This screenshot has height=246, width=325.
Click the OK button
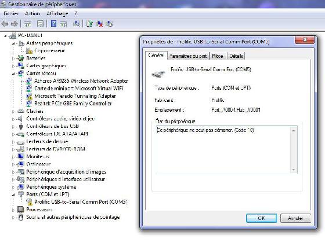point(261,218)
